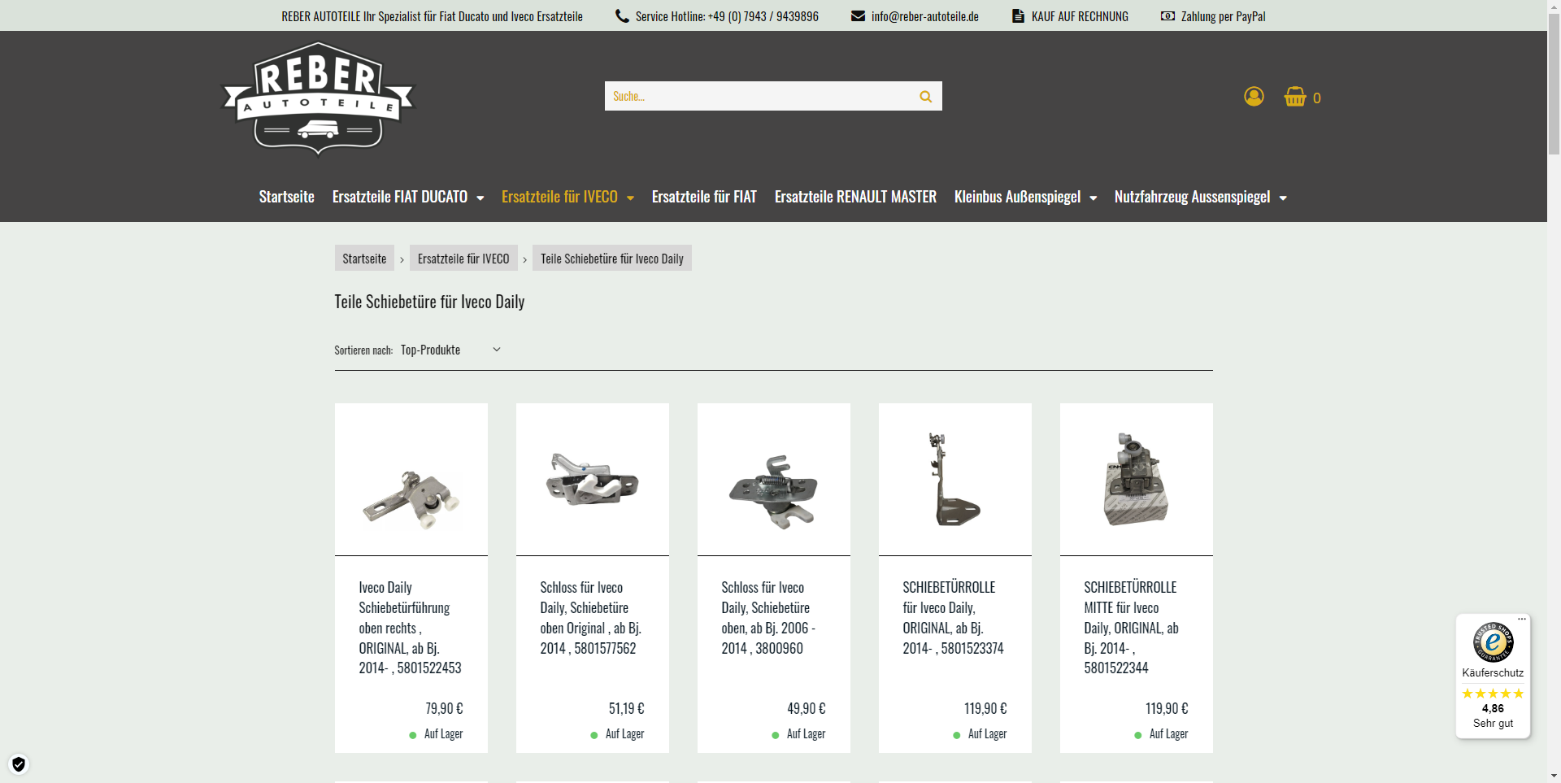Expand the Nutzfahrzeug Aussenspiegel dropdown arrow

tap(1283, 198)
